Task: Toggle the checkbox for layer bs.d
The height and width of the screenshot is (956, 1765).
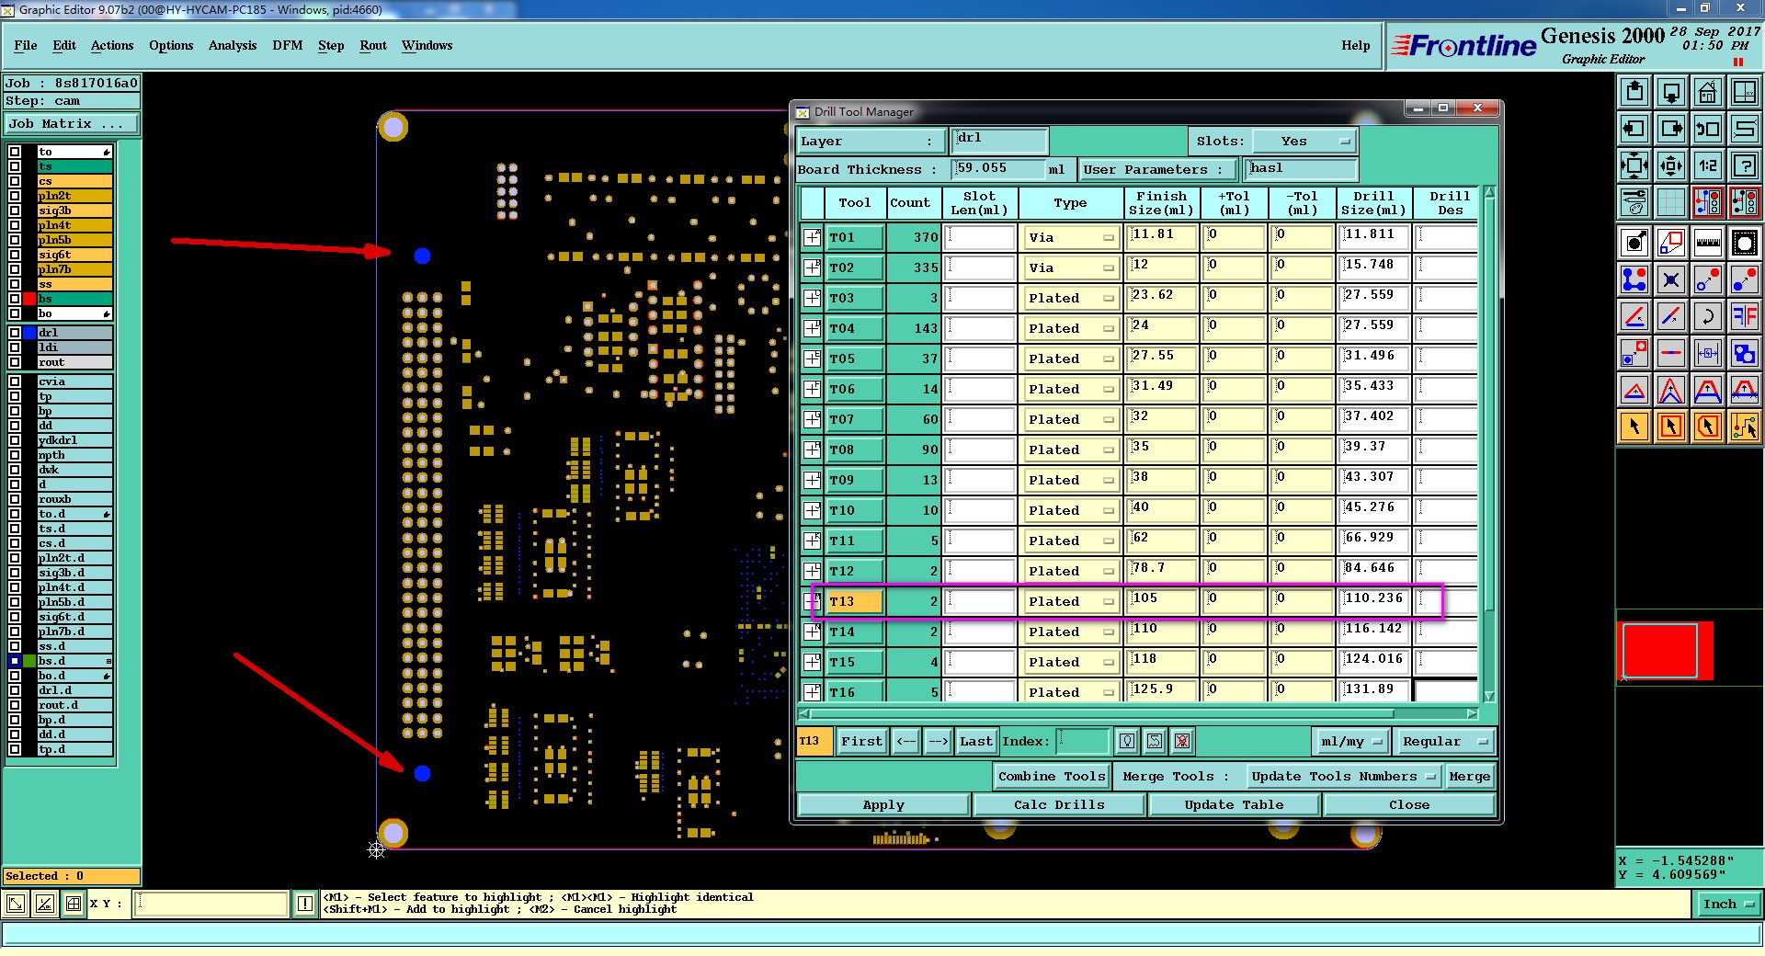Action: (x=15, y=661)
